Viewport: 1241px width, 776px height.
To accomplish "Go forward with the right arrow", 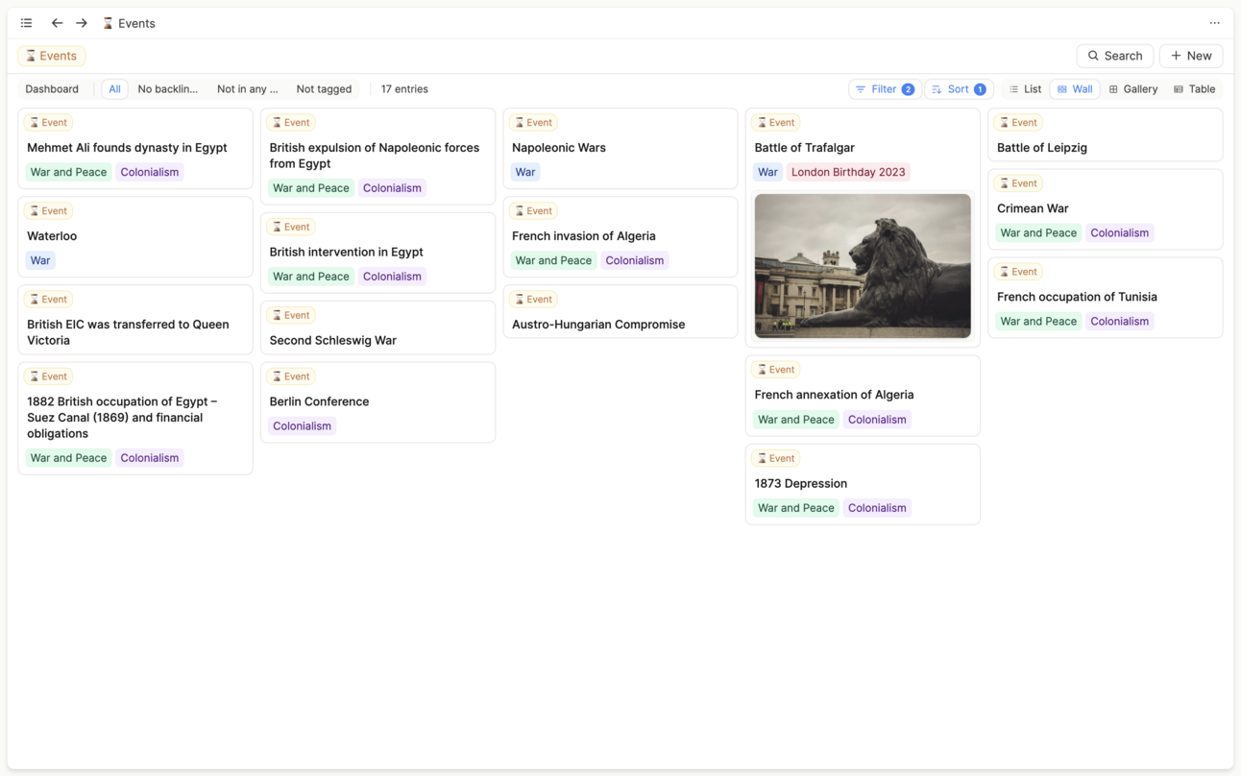I will point(82,23).
